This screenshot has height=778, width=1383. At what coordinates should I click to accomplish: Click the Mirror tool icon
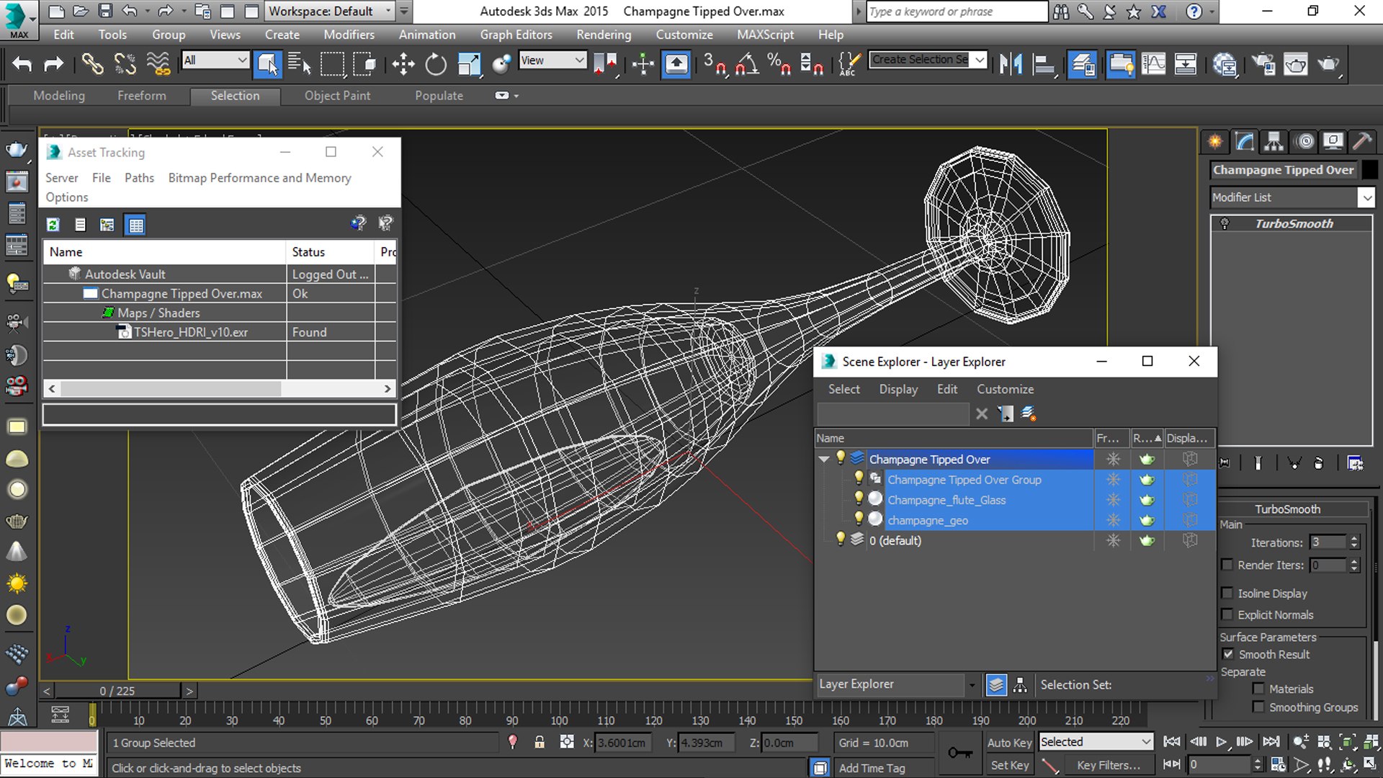[1011, 64]
